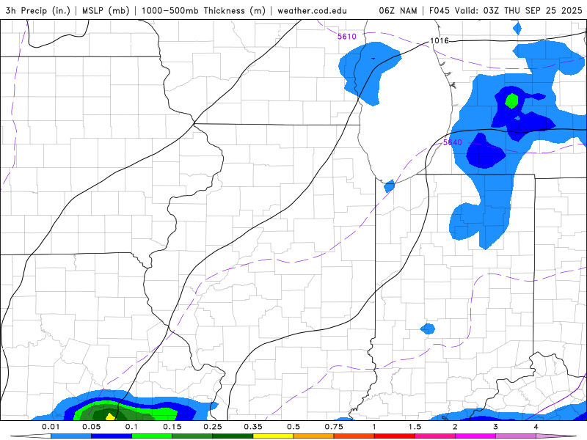Click the 'Valid: 03Z THU SEP 25 2025' text
Screen dimensions: 587x440
coord(519,10)
